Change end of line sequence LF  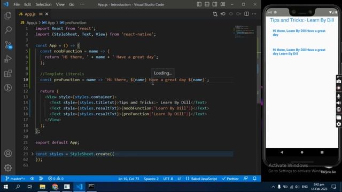coord(180,179)
